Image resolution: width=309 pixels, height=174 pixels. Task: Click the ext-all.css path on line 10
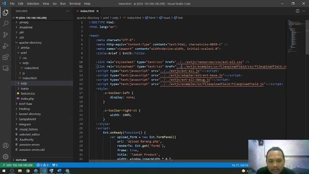(x=209, y=62)
